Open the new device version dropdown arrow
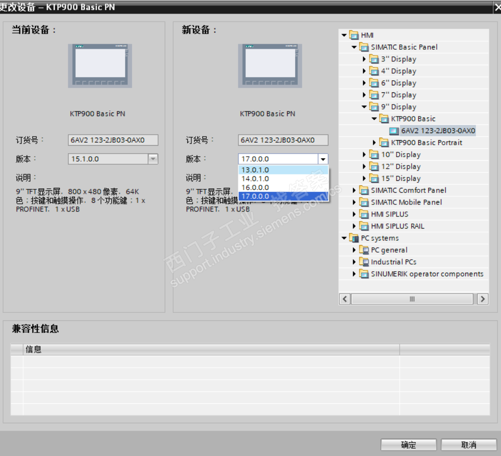Viewport: 501px width, 456px height. pos(323,159)
